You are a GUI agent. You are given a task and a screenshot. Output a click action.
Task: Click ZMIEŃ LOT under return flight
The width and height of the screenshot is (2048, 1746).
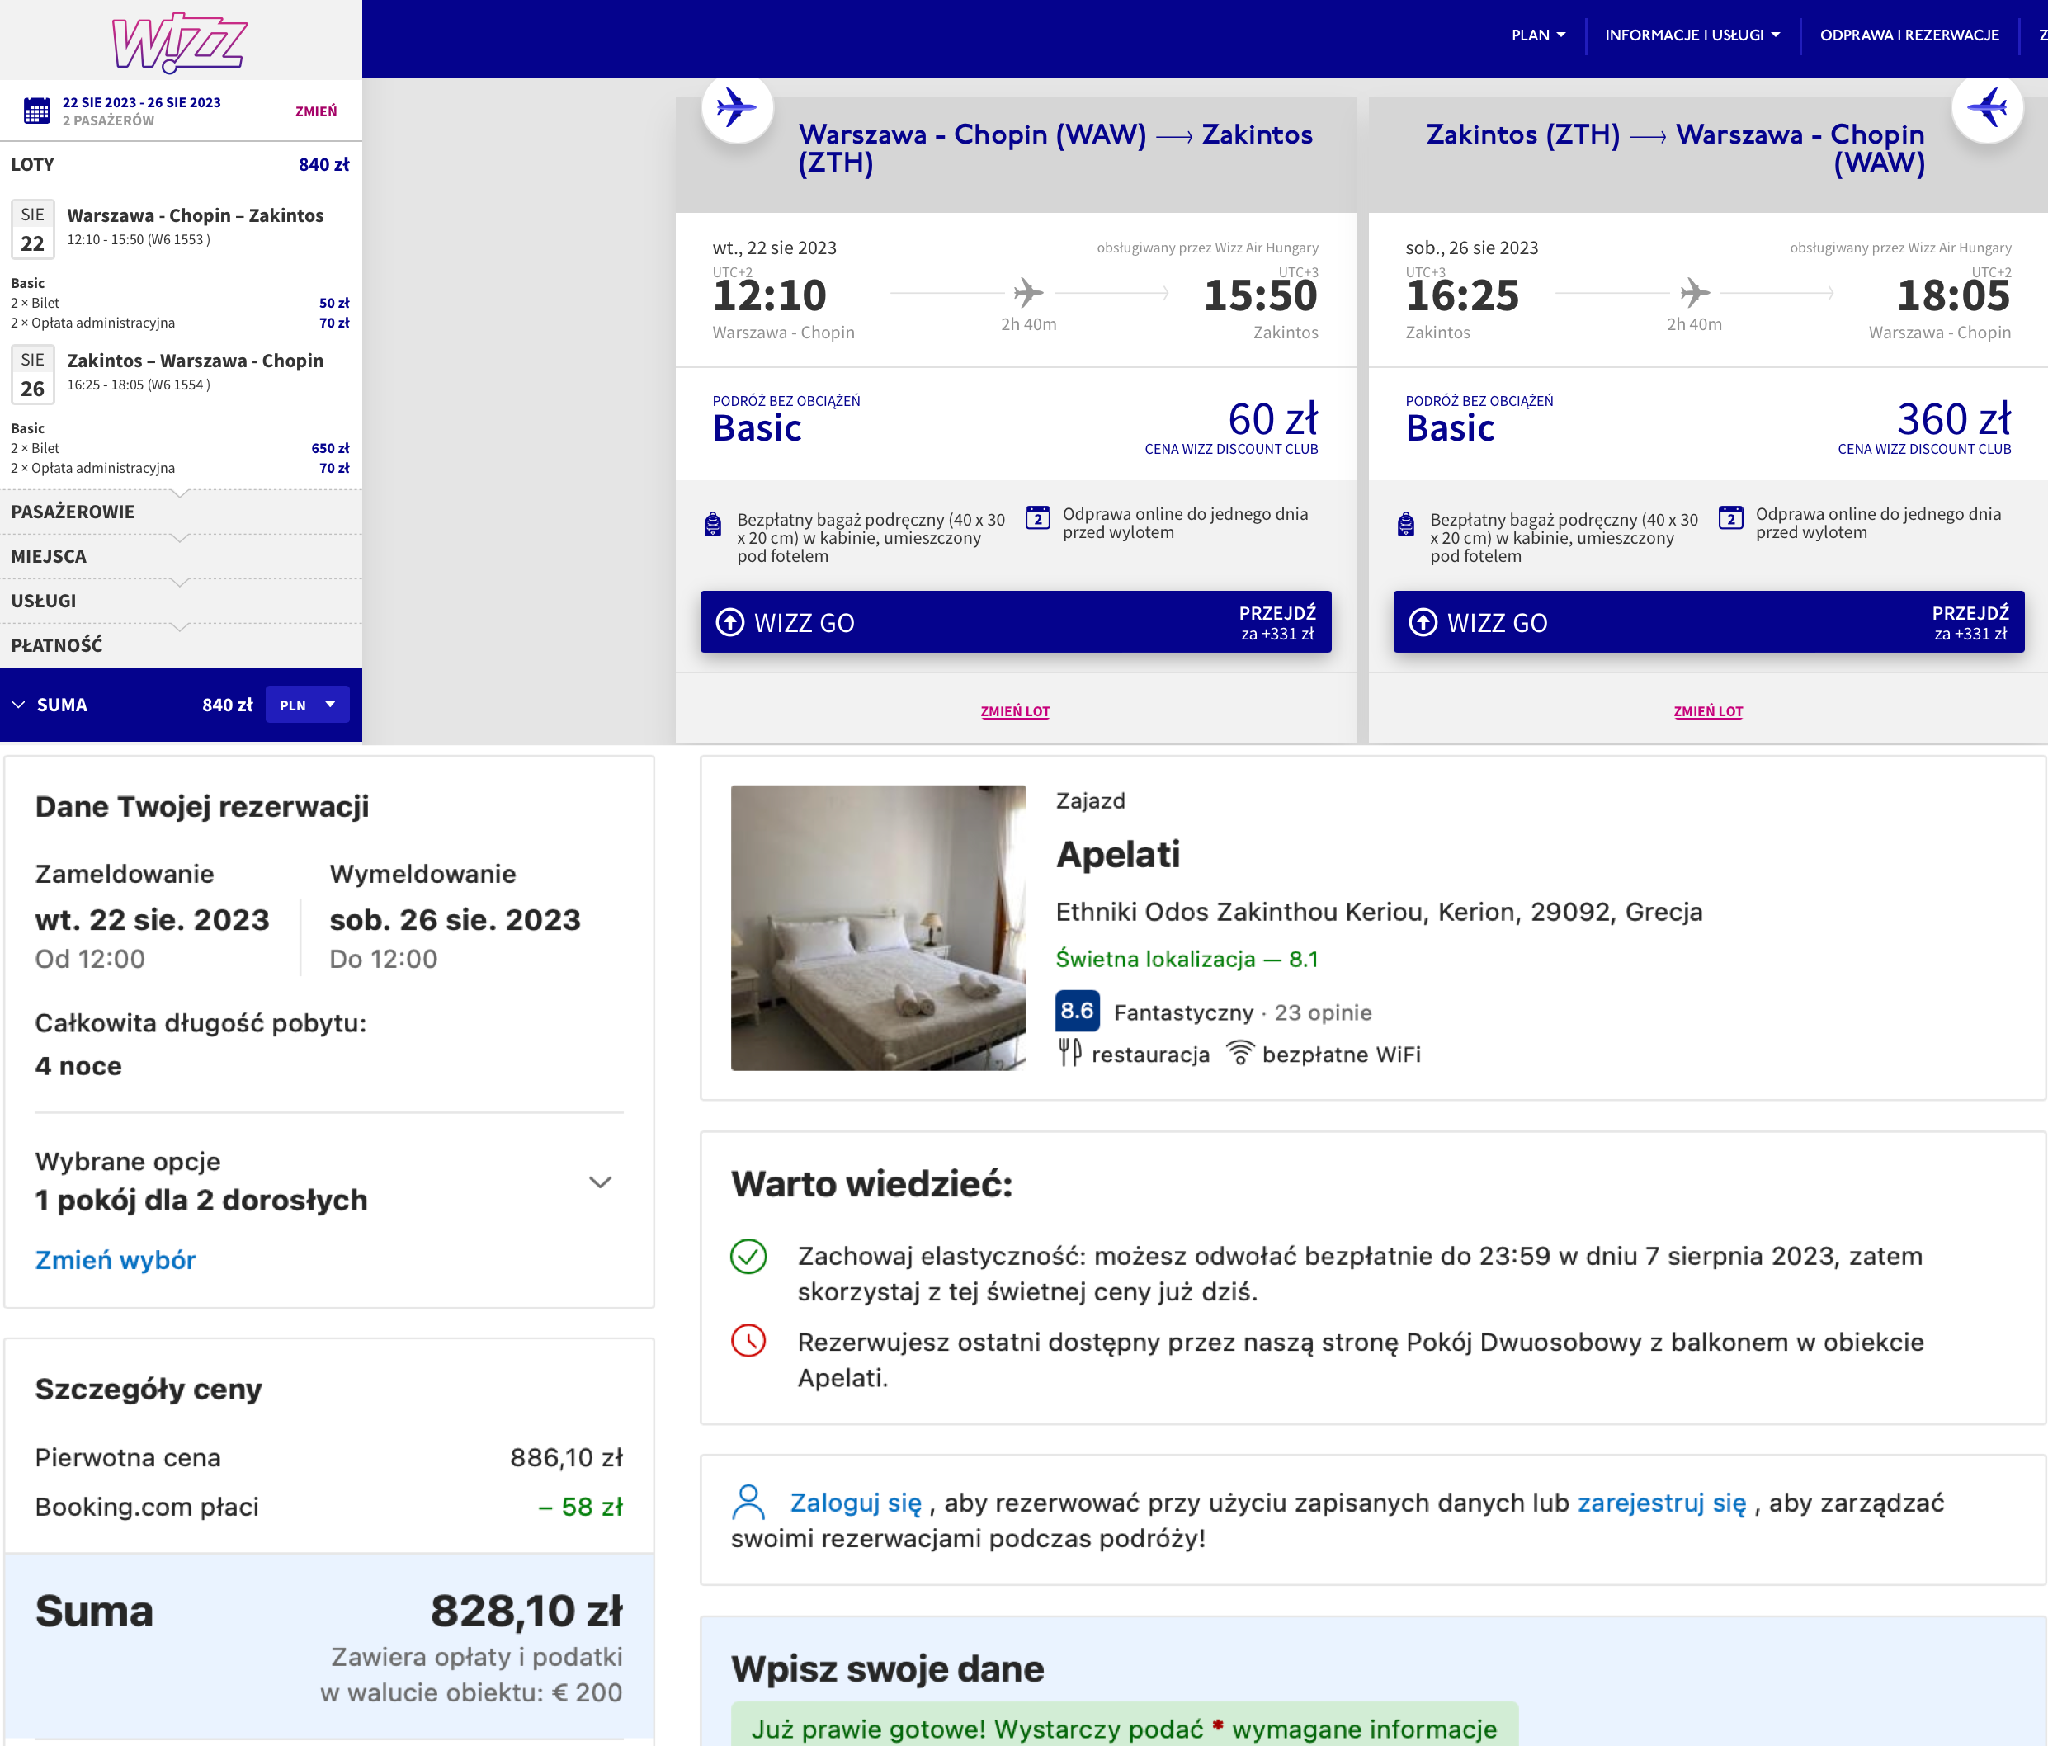point(1708,710)
